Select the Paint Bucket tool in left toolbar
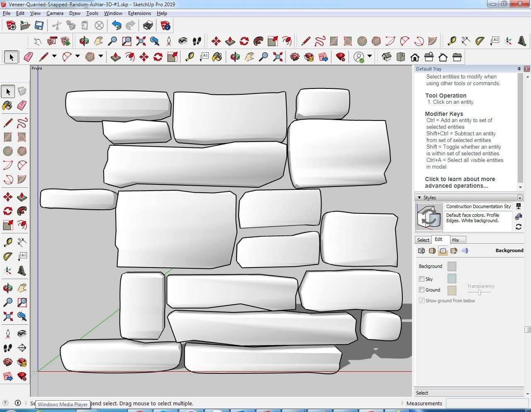 pos(7,105)
